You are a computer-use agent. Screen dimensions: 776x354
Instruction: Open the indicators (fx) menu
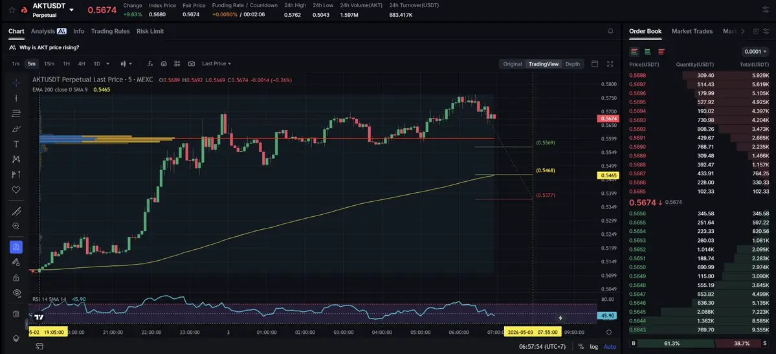(x=150, y=64)
